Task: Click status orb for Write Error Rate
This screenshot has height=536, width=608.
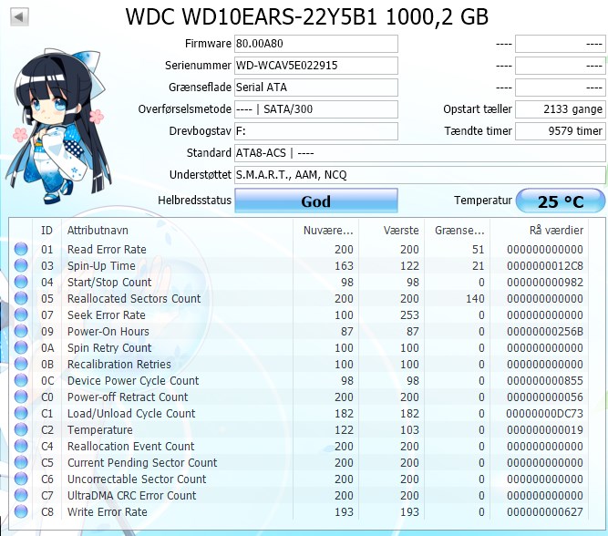Action: (x=21, y=511)
